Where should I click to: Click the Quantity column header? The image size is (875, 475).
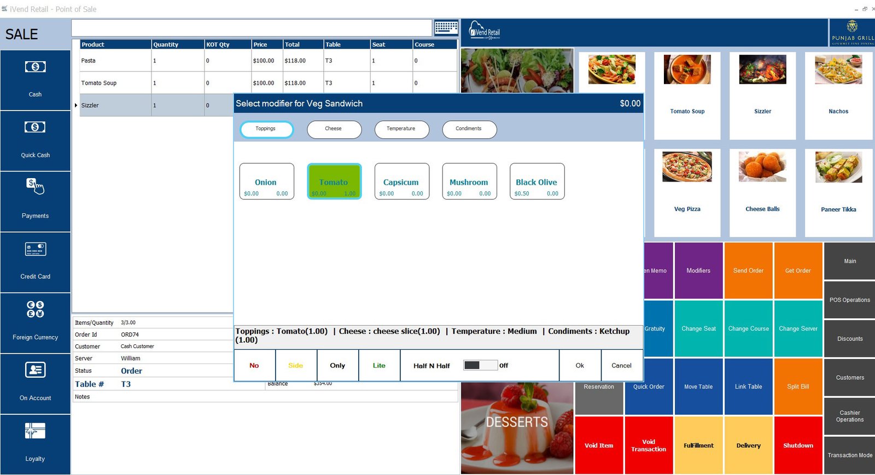pos(178,44)
